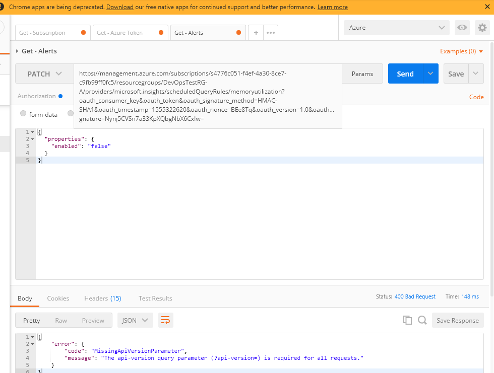Click the 400 Bad Request status link

point(415,296)
